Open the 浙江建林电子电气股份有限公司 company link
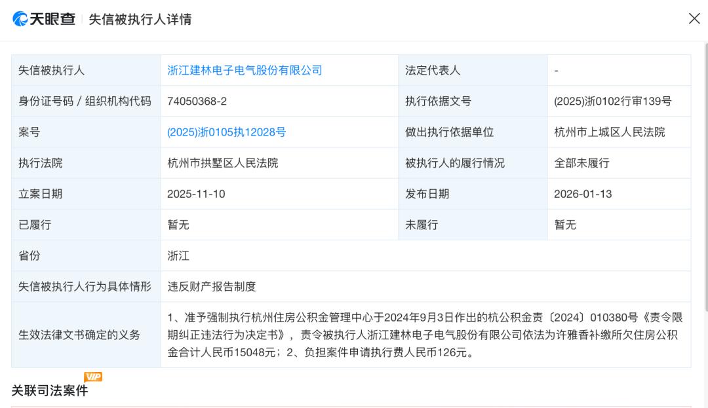Image resolution: width=708 pixels, height=408 pixels. [245, 70]
